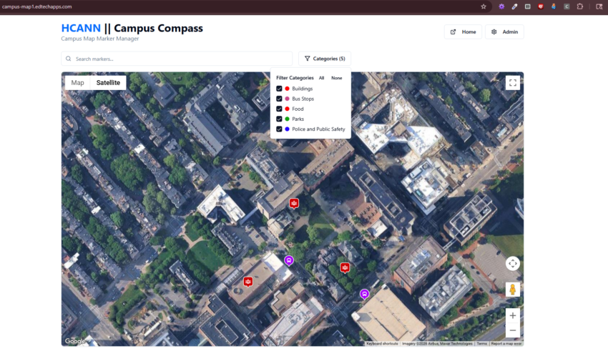Click the Filter Categories heading
This screenshot has height=356, width=608.
click(x=295, y=78)
